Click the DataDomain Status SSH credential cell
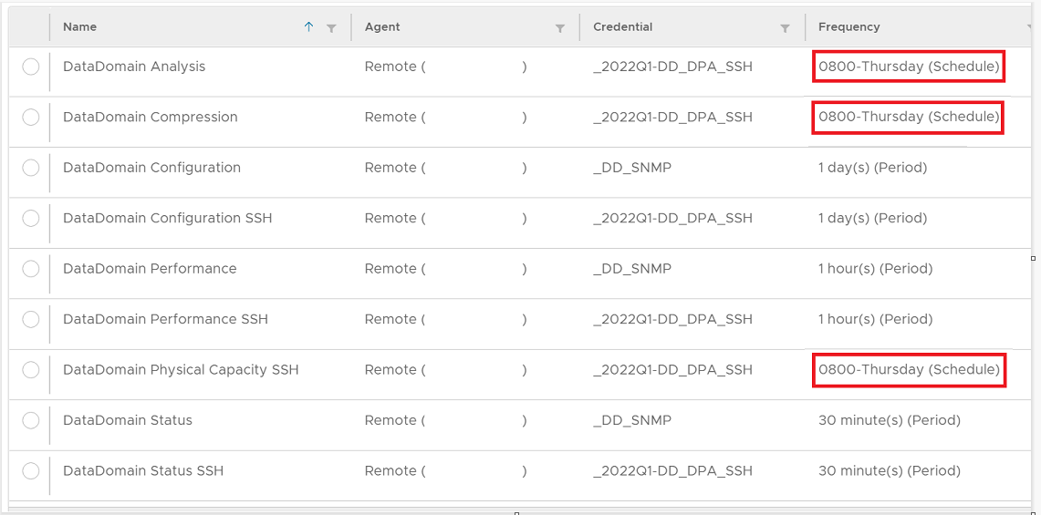This screenshot has width=1041, height=515. (672, 471)
